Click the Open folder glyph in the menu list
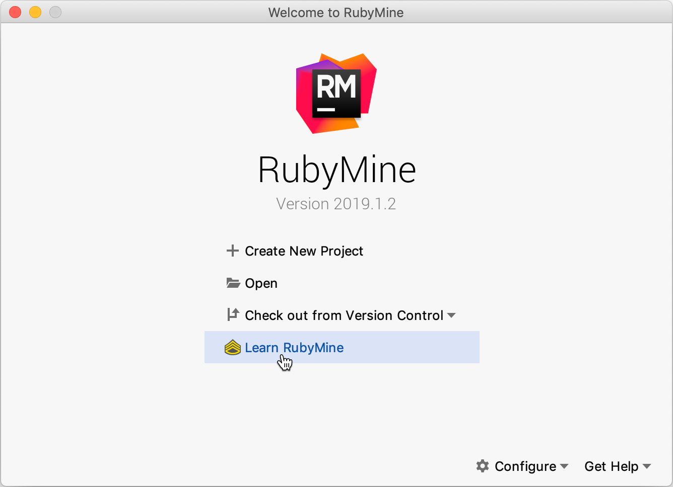 [233, 283]
